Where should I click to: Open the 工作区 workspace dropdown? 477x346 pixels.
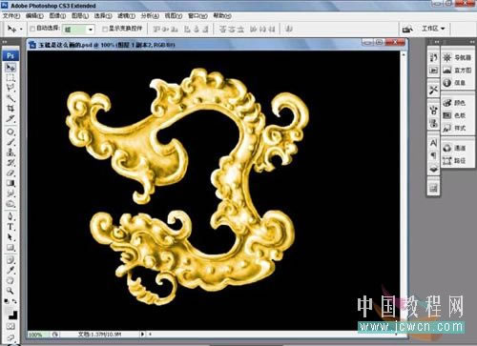point(432,29)
